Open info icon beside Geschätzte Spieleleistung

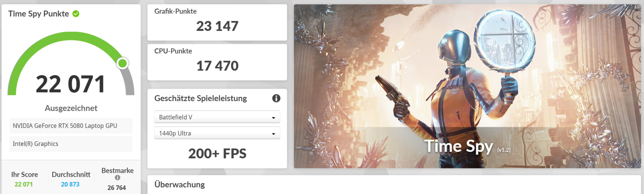[x=276, y=98]
